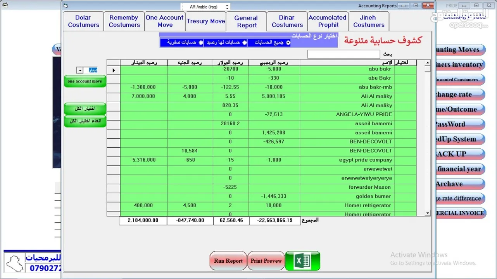Screen dimensions: 497x279
Task: Select the abu bakr-rmb row name
Action: [375, 87]
